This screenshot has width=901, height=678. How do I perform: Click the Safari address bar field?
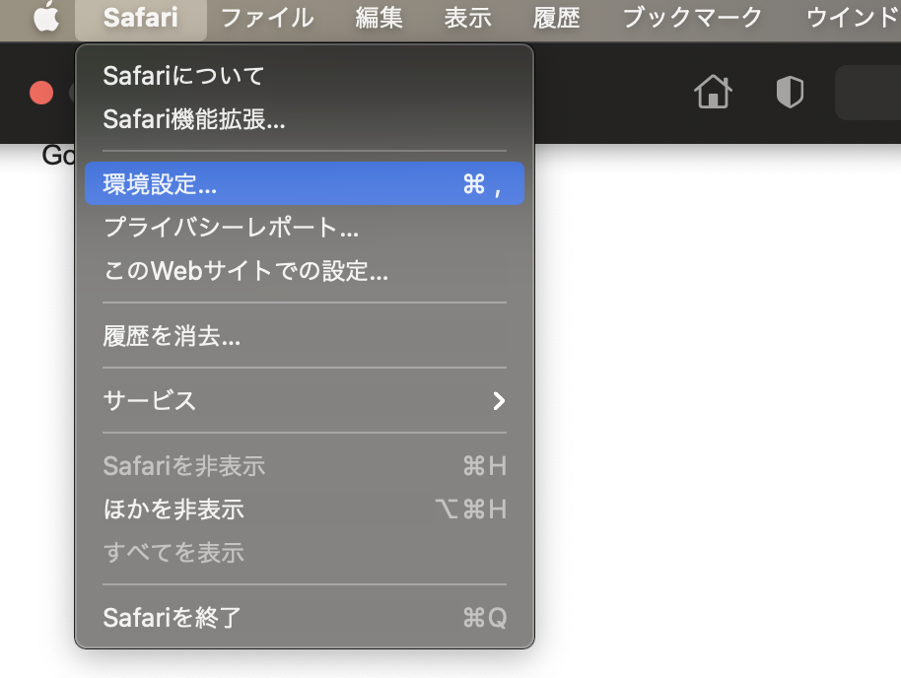(867, 92)
